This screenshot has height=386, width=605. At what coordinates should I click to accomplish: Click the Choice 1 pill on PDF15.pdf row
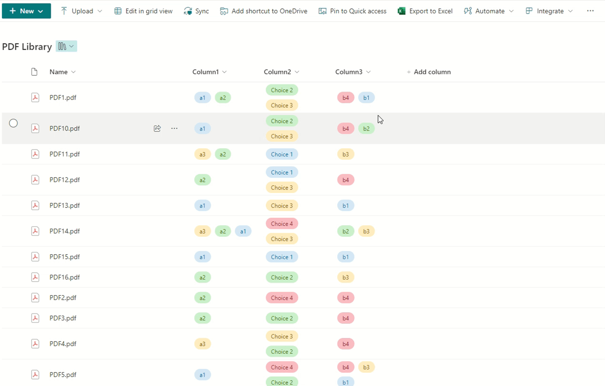pyautogui.click(x=282, y=257)
